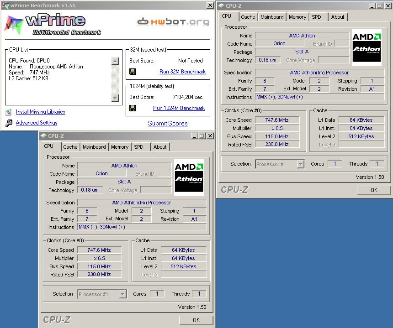Click the Advanced Settings wrench icon
Screen dimensions: 393x328
click(x=9, y=123)
